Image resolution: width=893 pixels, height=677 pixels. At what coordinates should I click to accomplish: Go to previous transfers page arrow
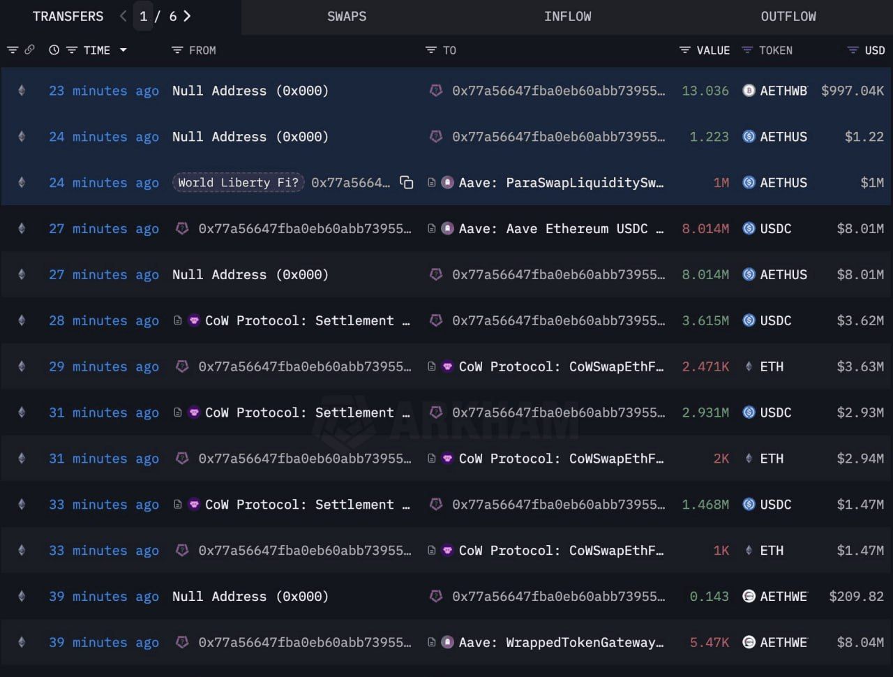[x=123, y=16]
